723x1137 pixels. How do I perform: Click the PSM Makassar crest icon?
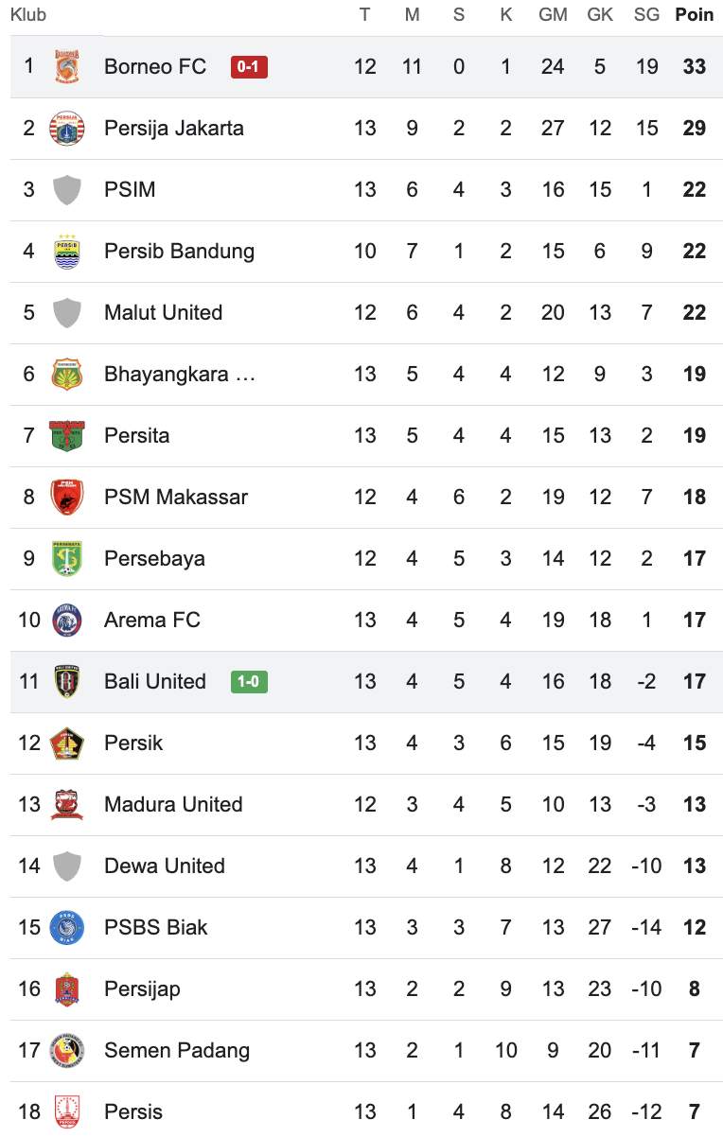click(x=67, y=498)
